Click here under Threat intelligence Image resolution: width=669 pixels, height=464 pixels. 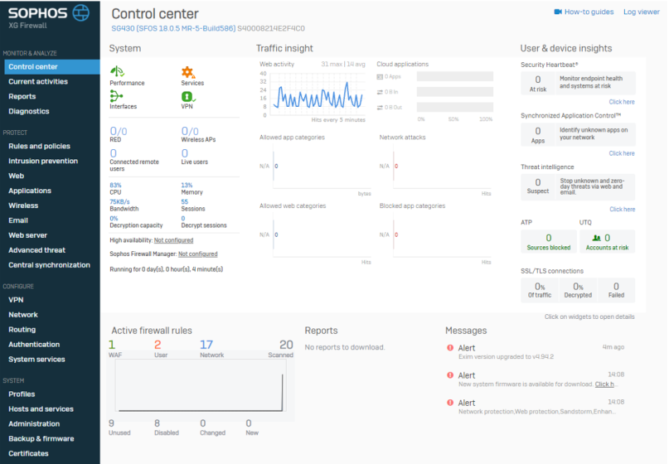[622, 210]
